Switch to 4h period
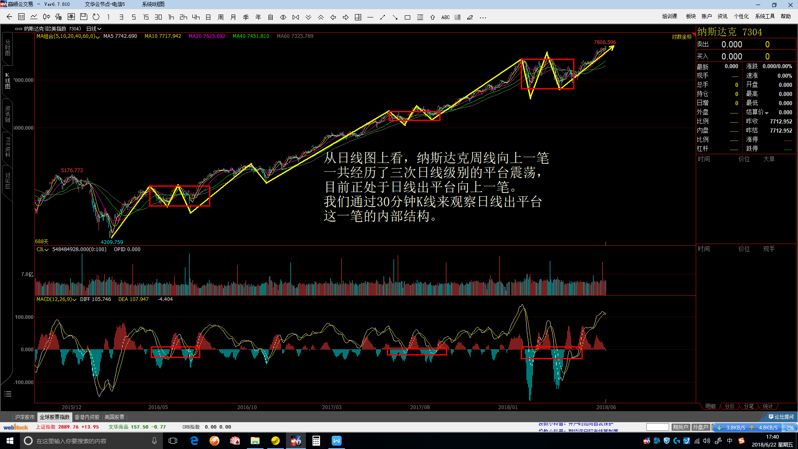The image size is (798, 449). [x=196, y=17]
